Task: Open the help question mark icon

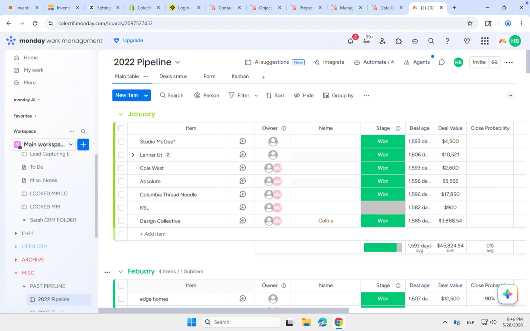Action: click(447, 41)
